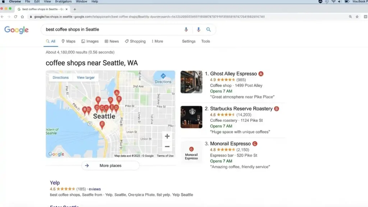Click map pin A near 2nd Ave
Viewport: 368px width, 207px height.
117,93
